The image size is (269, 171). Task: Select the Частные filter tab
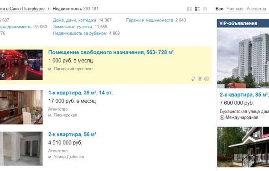tap(235, 9)
